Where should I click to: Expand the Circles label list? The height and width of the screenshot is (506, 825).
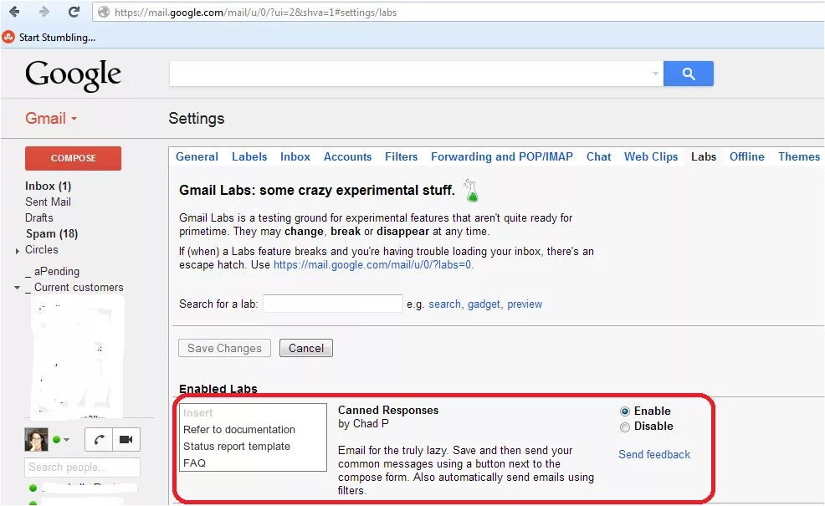[18, 251]
